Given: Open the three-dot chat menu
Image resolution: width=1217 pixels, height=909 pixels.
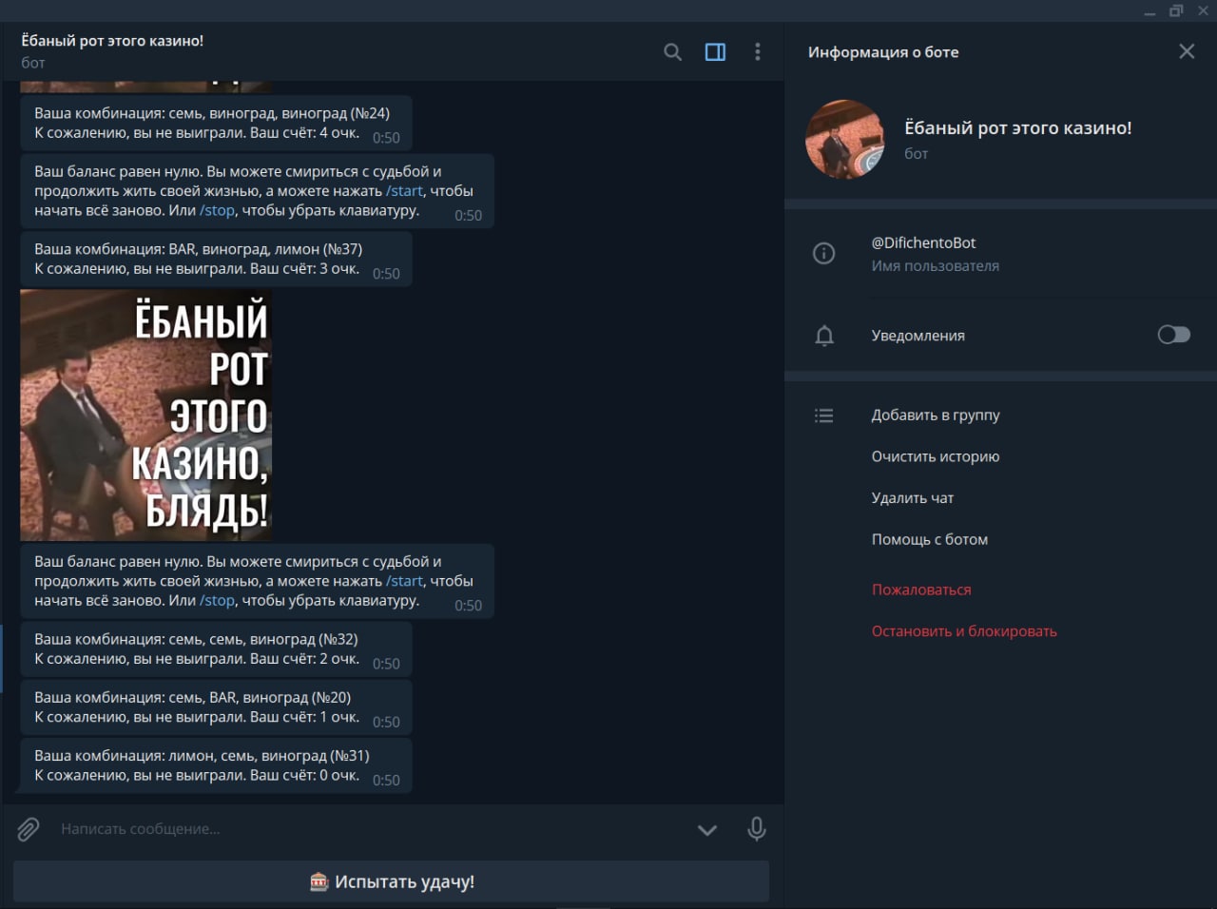Looking at the screenshot, I should 758,52.
